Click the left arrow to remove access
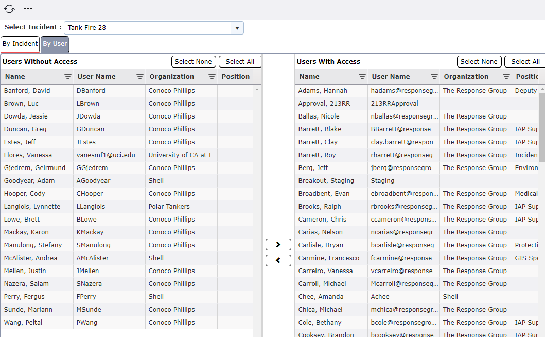 point(278,260)
